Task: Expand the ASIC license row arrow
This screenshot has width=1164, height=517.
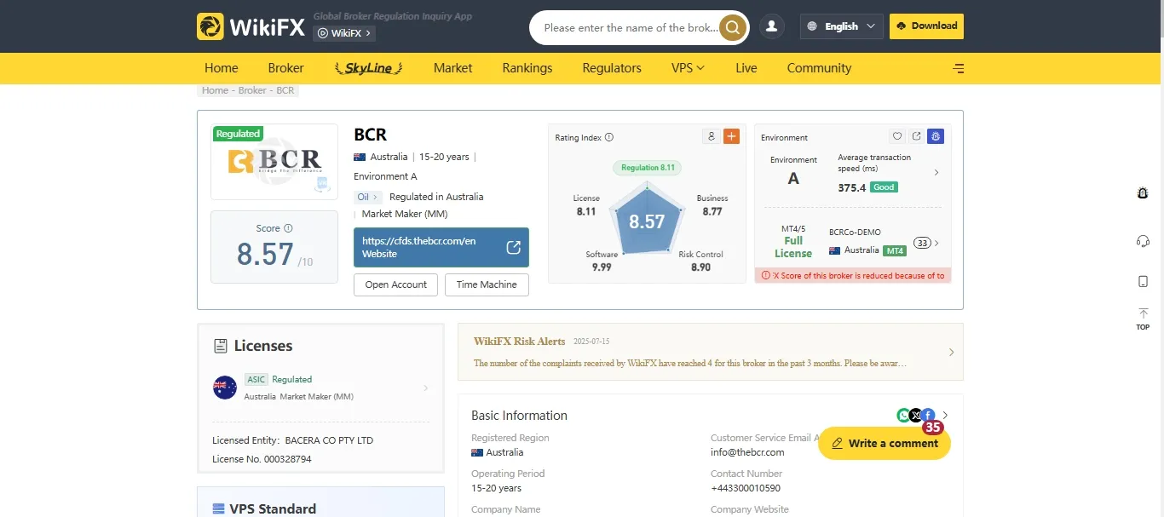Action: click(x=425, y=388)
